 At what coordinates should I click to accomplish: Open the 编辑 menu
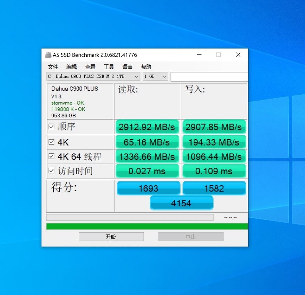[x=72, y=67]
